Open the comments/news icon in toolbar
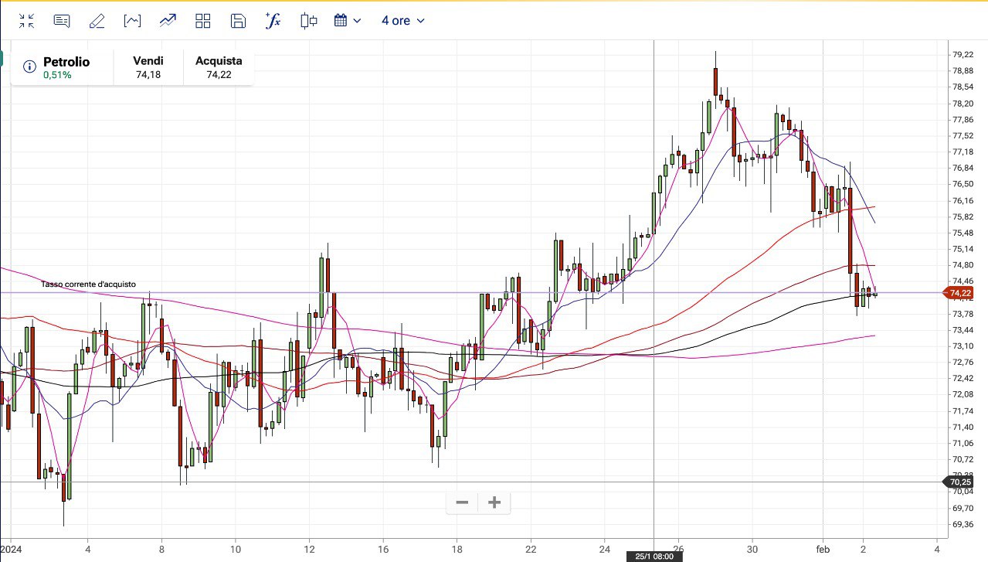This screenshot has height=562, width=988. coord(62,21)
